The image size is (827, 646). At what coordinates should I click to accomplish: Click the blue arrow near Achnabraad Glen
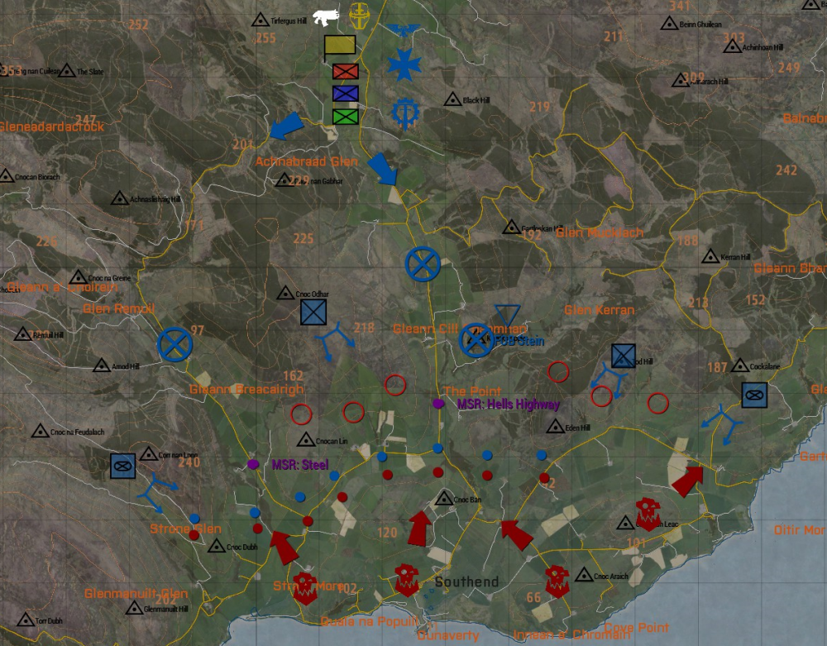287,127
